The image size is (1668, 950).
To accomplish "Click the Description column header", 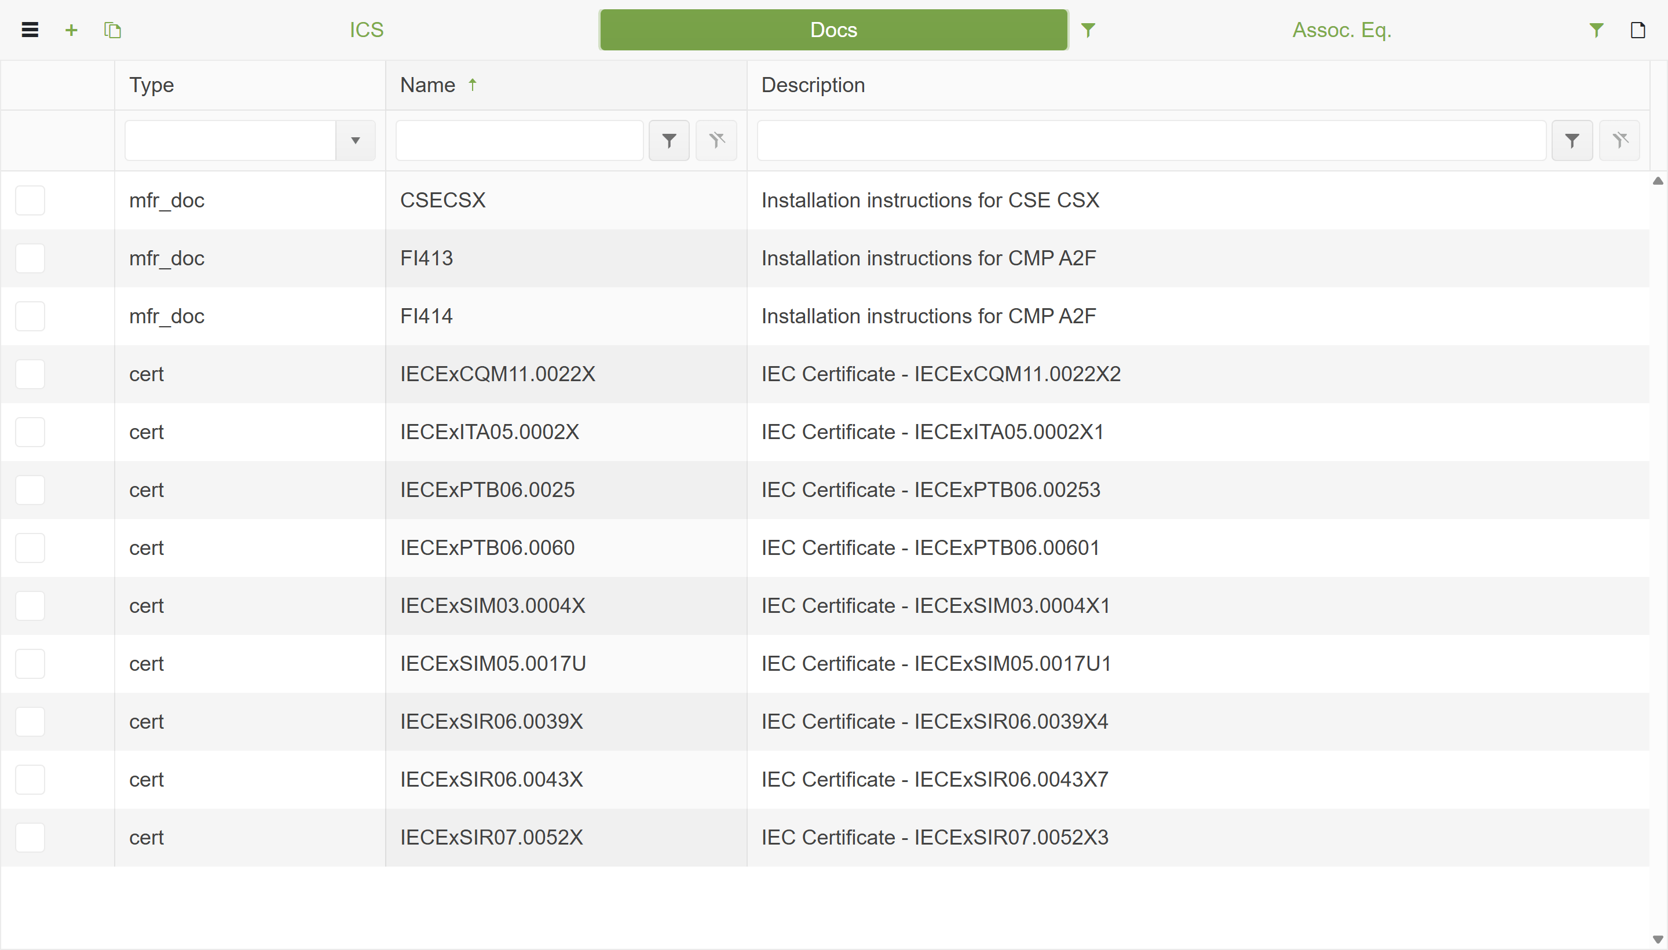I will pos(1198,85).
